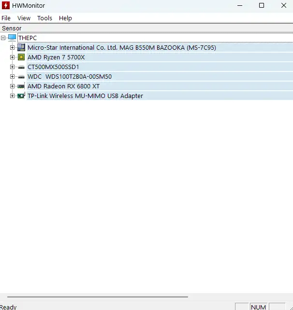Expand the AMD Ryzen 7 5700X node
Viewport: 293px width, 310px height.
pyautogui.click(x=12, y=57)
